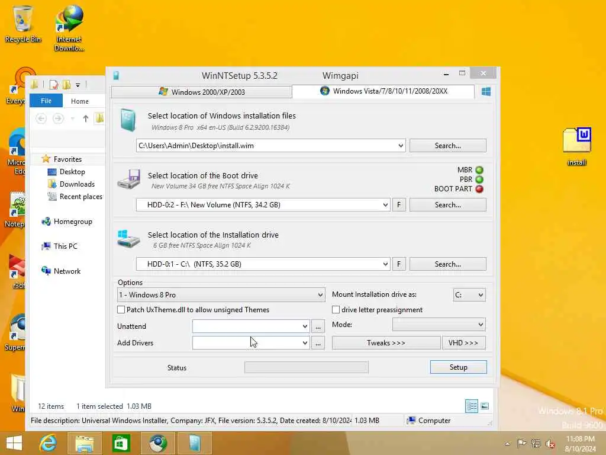Click the network tray icon
Image resolution: width=606 pixels, height=455 pixels.
536,443
